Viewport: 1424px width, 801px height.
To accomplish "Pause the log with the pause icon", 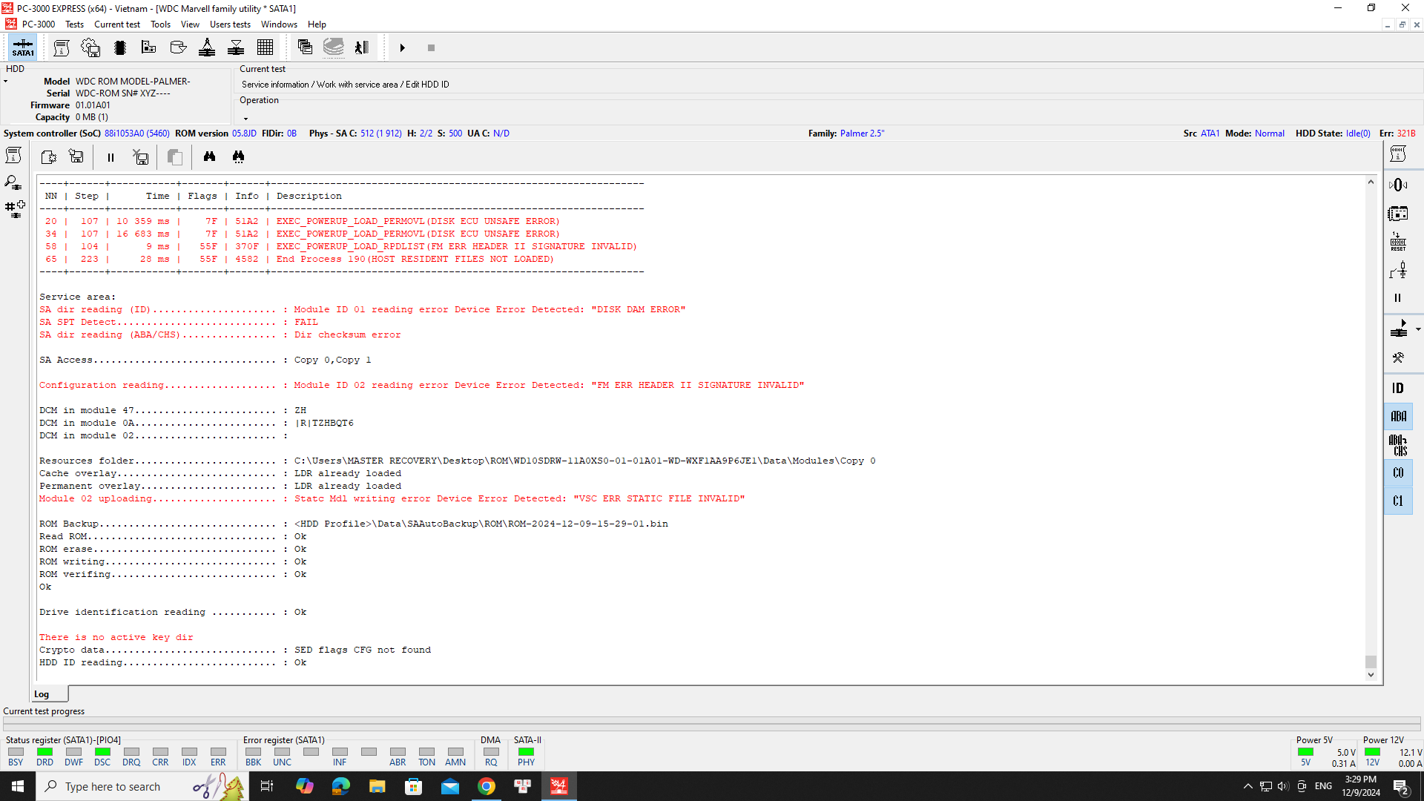I will coord(111,157).
